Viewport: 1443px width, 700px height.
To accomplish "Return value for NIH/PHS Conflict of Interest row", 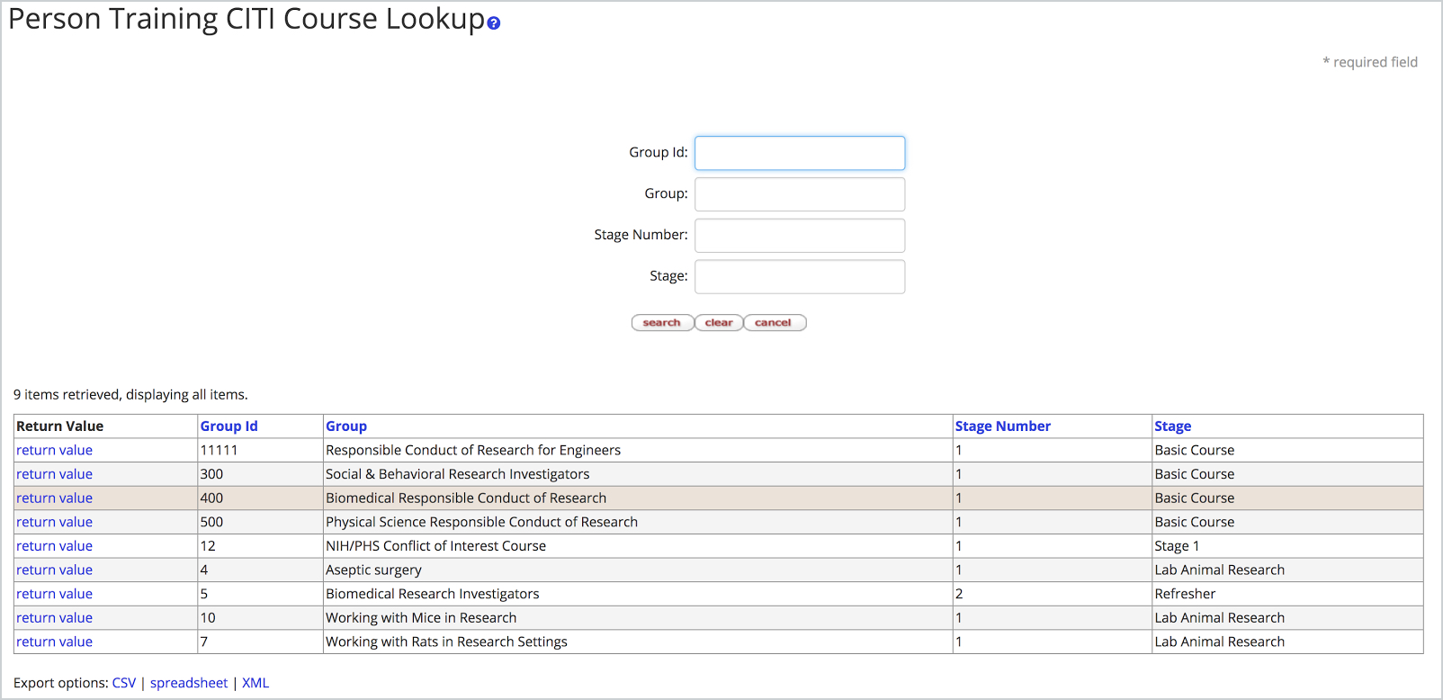I will (x=54, y=546).
